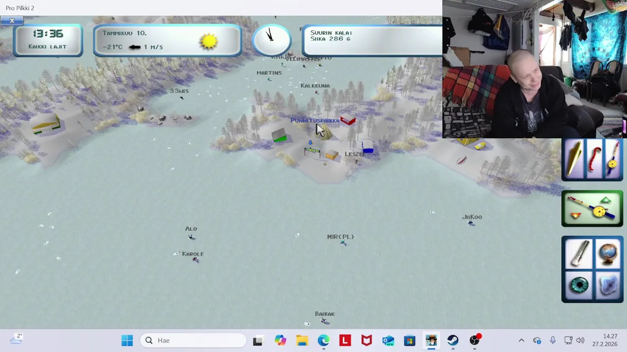The width and height of the screenshot is (627, 352).
Task: Open the network tray icon
Action: point(568,340)
